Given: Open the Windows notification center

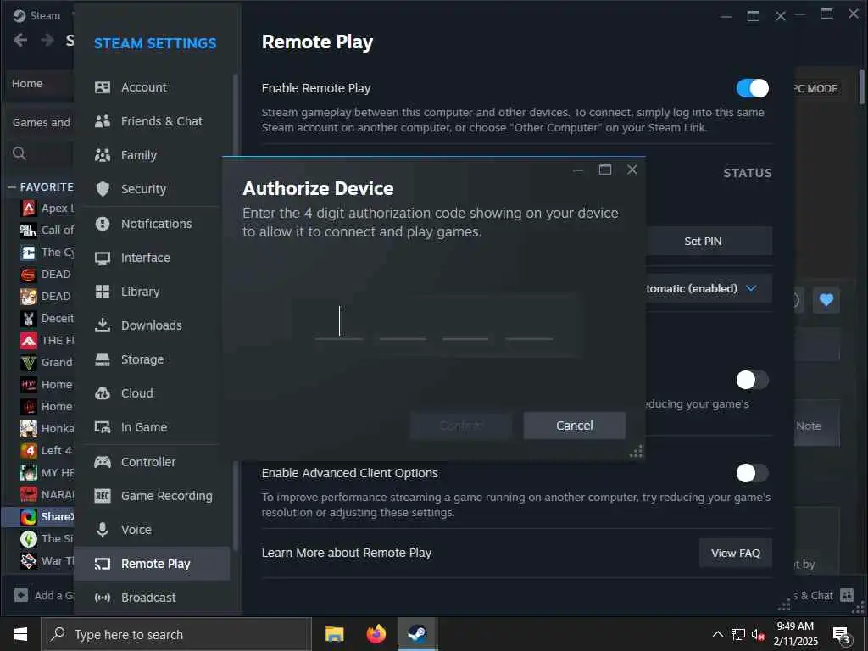Looking at the screenshot, I should click(841, 635).
